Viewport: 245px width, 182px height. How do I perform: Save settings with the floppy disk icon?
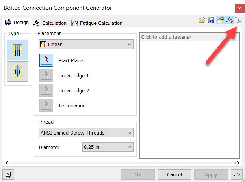(211, 20)
